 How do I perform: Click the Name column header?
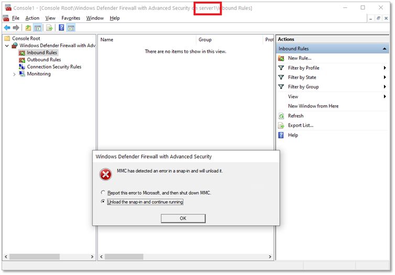click(x=147, y=39)
